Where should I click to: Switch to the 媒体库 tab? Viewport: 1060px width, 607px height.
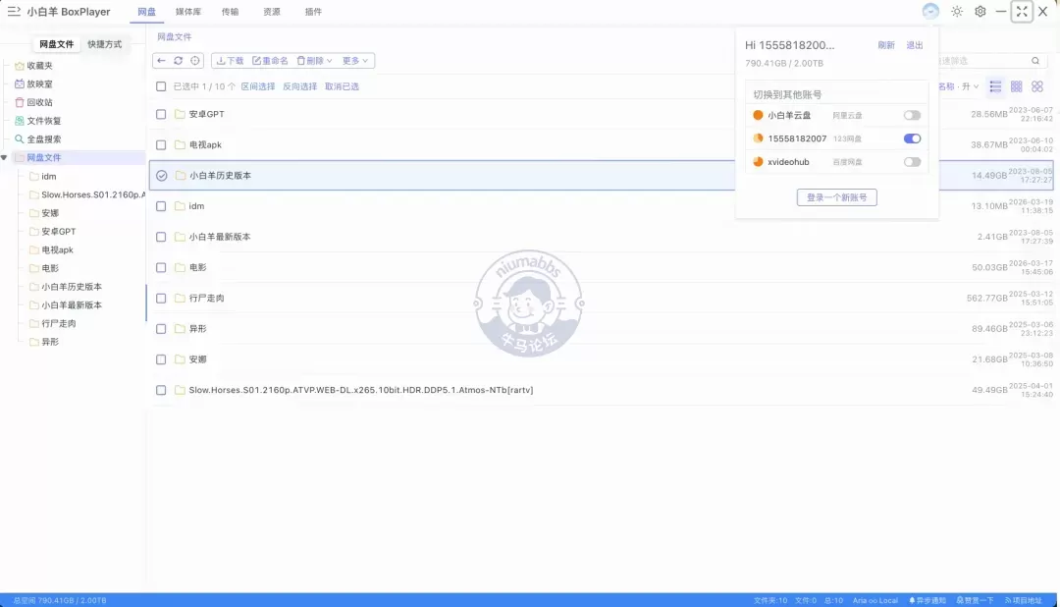pos(187,12)
